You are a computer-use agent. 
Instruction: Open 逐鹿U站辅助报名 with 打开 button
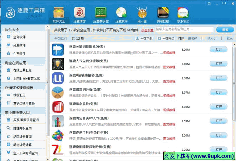tap(219, 78)
